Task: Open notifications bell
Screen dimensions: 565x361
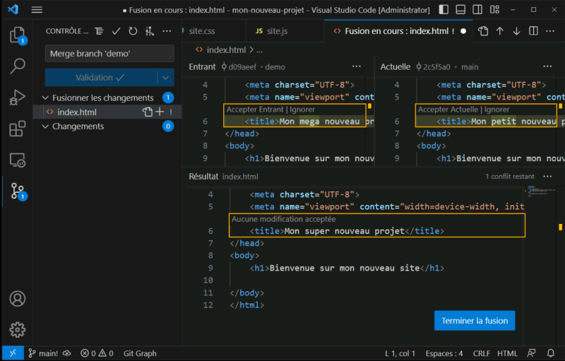Action: tap(551, 353)
